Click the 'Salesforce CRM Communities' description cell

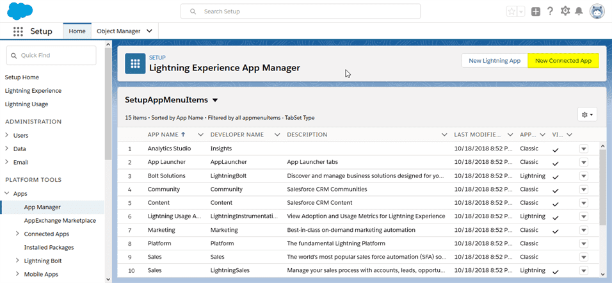327,190
